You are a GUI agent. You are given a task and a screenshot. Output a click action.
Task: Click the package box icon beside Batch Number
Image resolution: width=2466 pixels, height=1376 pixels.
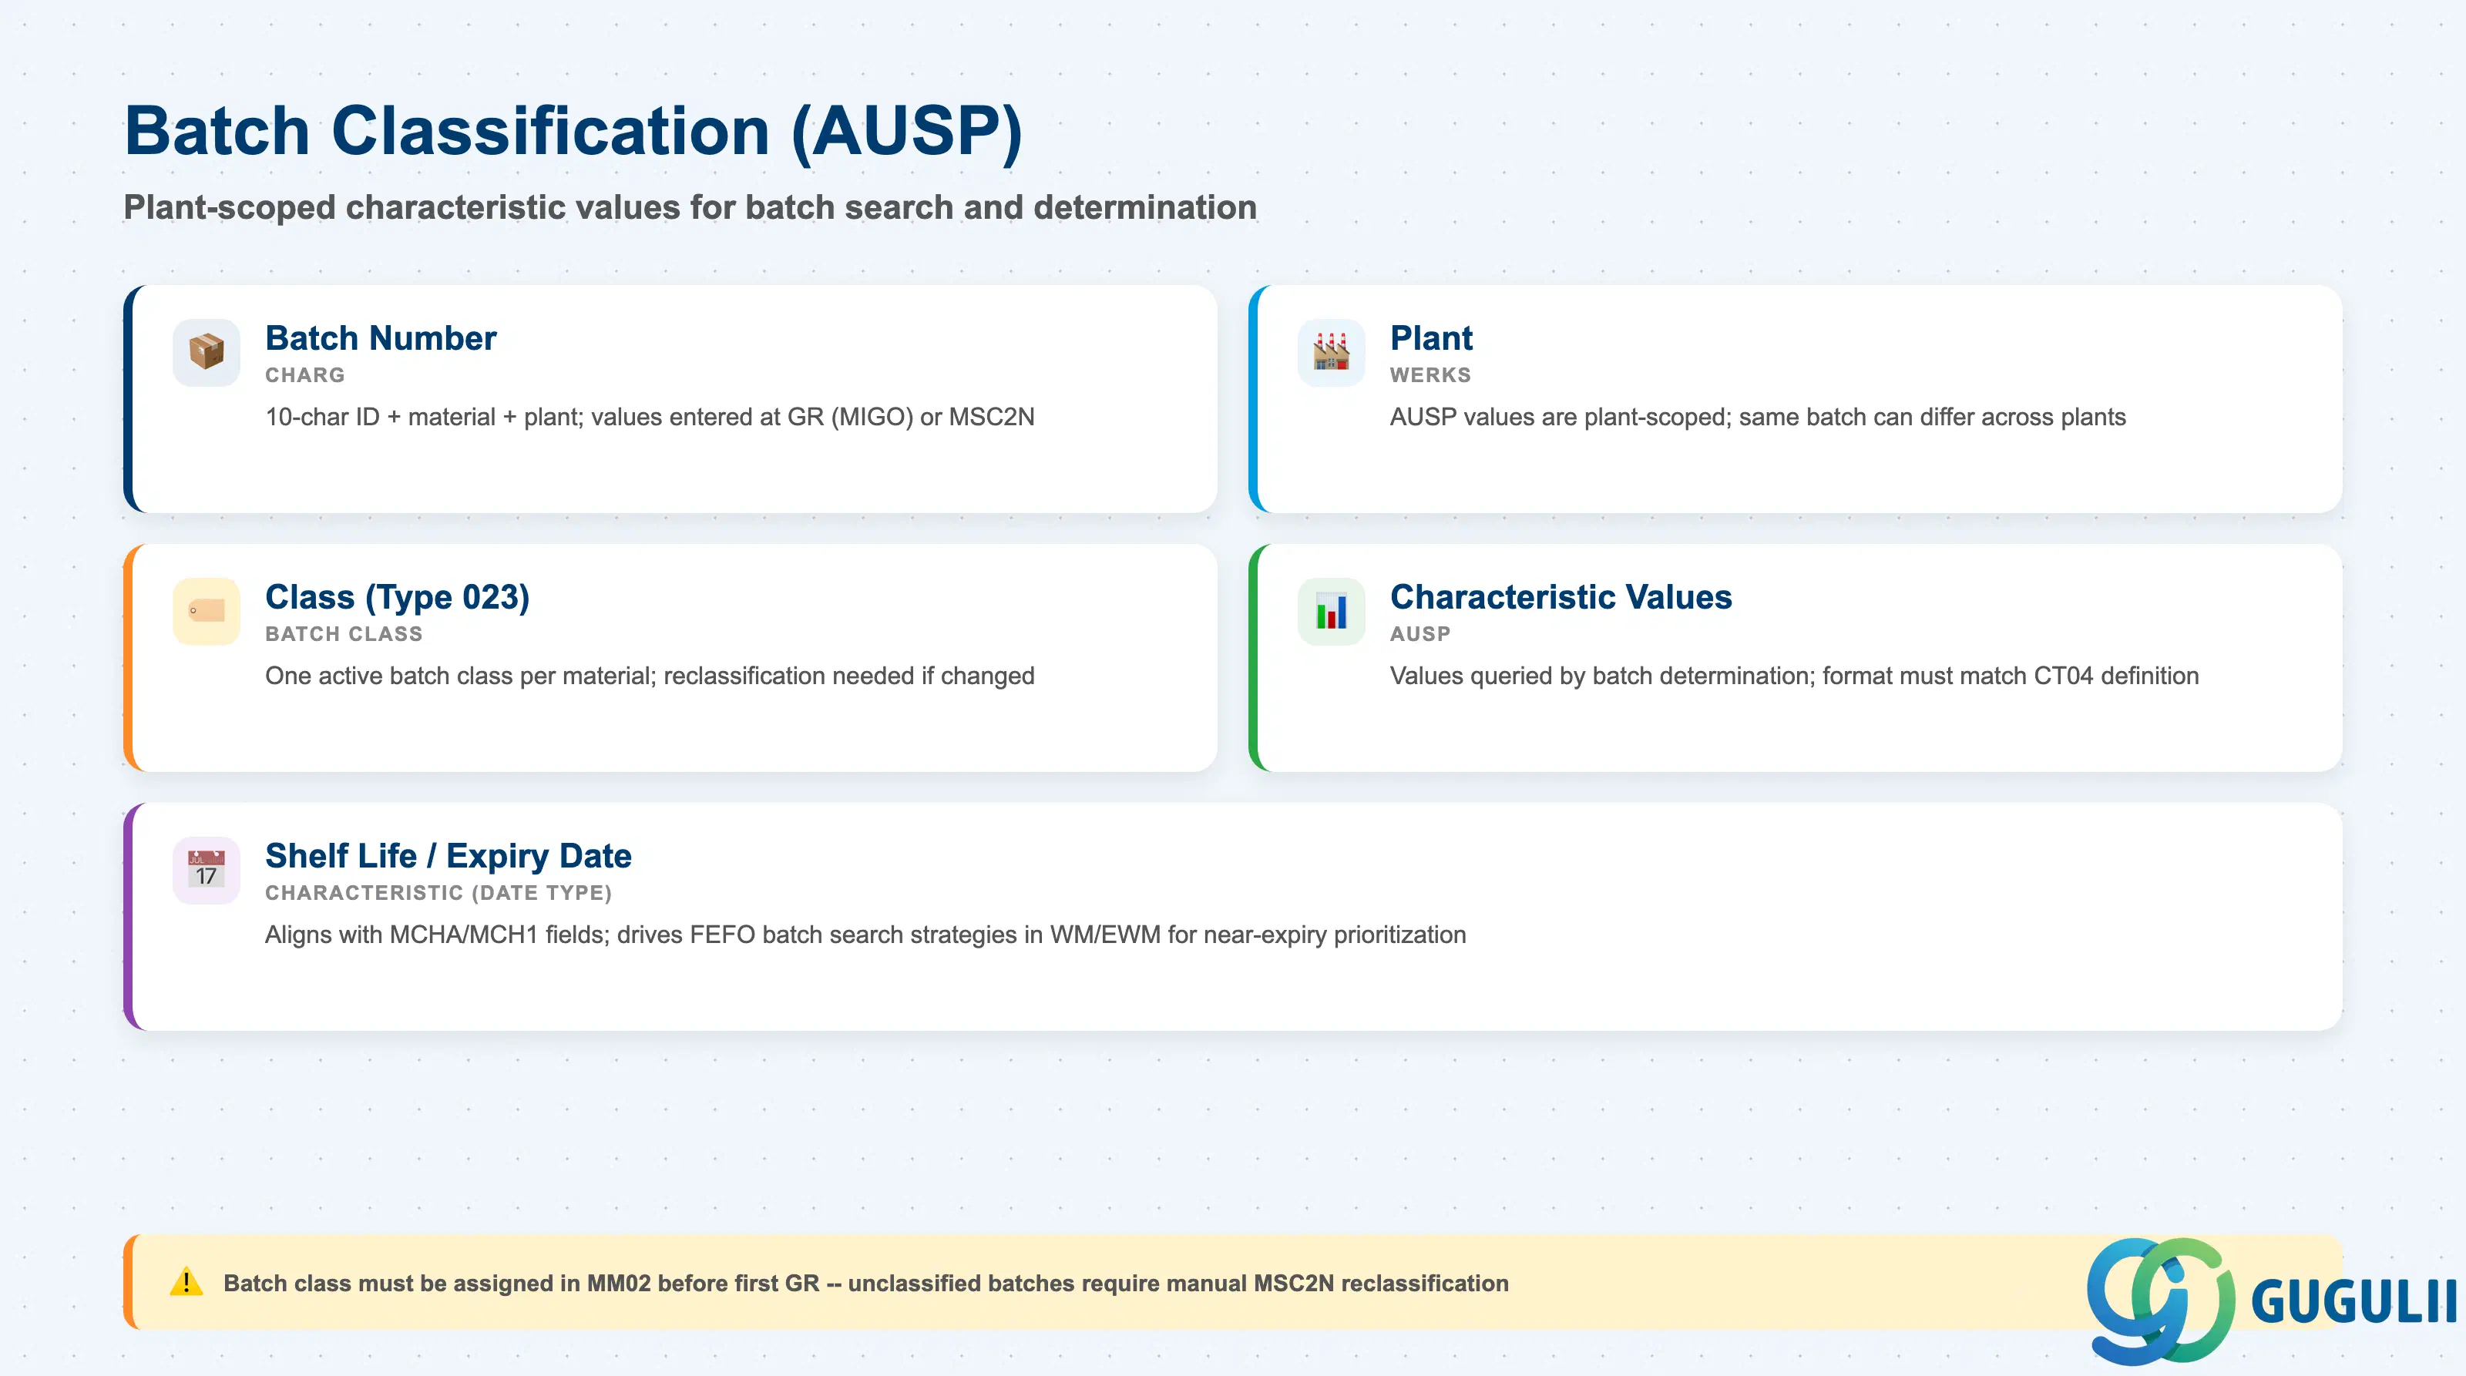pyautogui.click(x=206, y=352)
